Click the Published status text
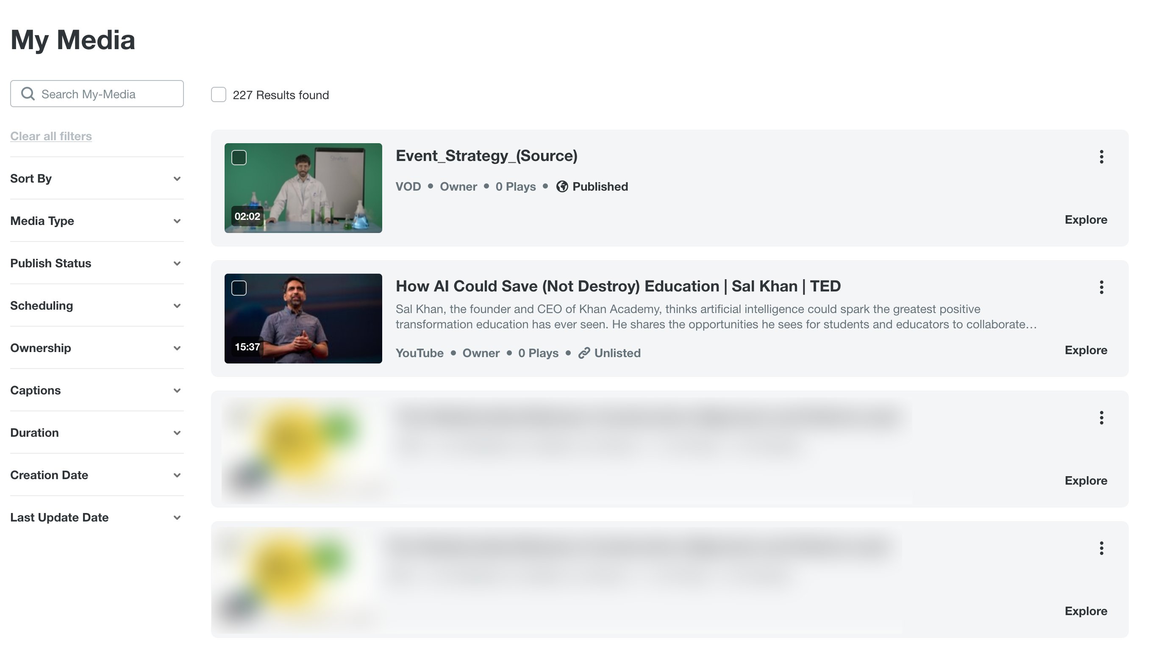The image size is (1150, 649). [x=600, y=186]
